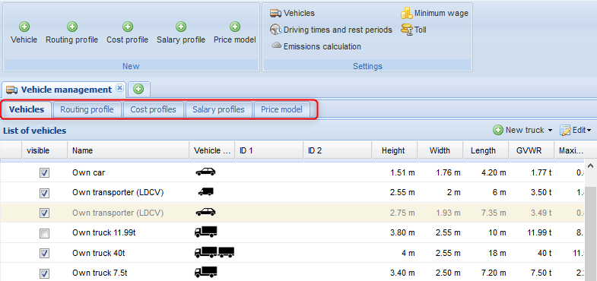Open Driving times and rest periods settings

tap(331, 30)
